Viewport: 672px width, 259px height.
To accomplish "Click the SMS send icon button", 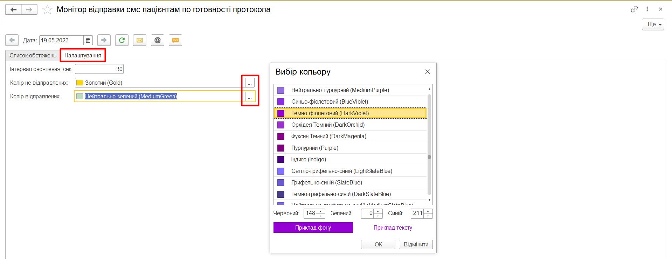I will 175,40.
